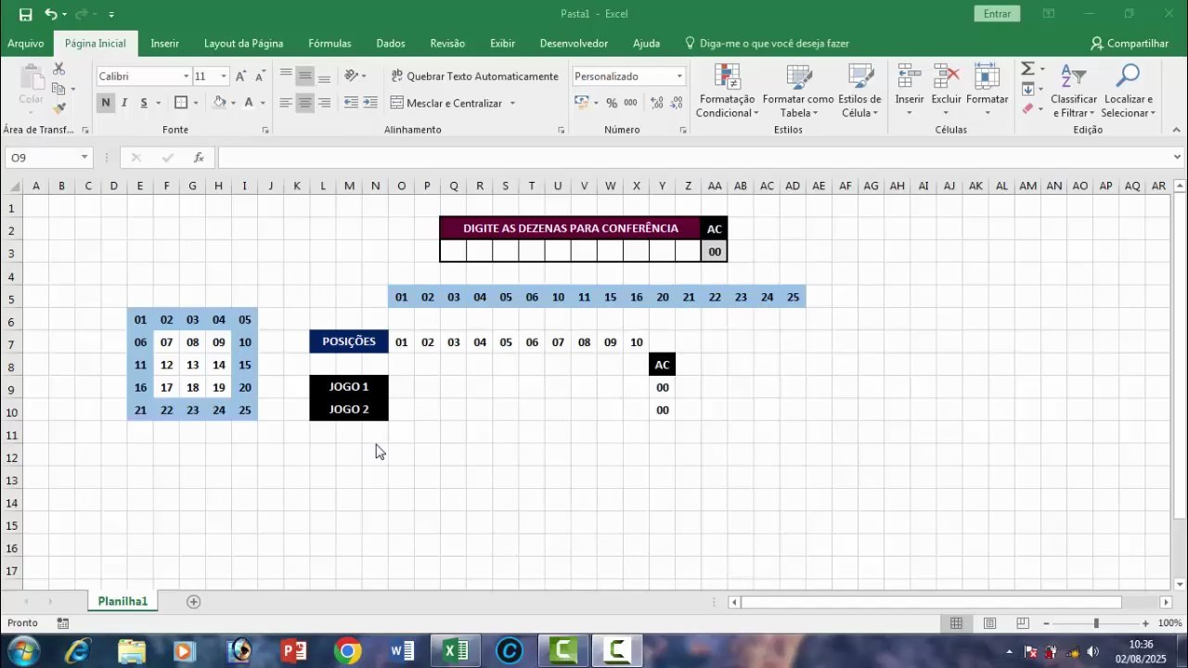Open Classificar e Filtrar menu
The height and width of the screenshot is (668, 1188).
pyautogui.click(x=1074, y=91)
